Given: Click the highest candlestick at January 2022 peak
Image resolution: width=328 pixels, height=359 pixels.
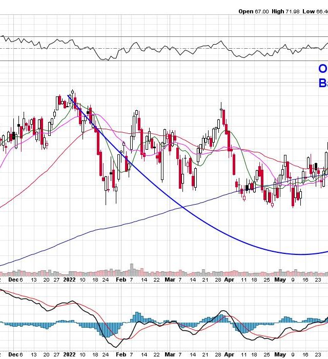Looking at the screenshot, I should [72, 93].
